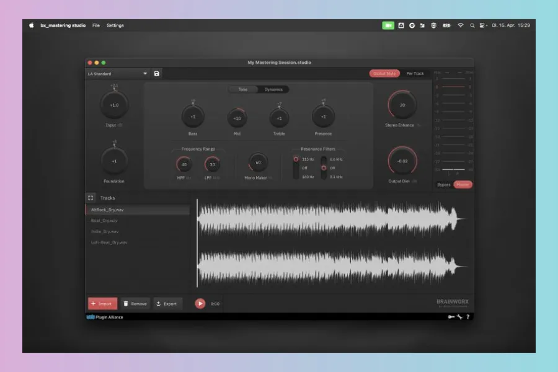Viewport: 558px width, 372px height.
Task: Toggle the Bypass button
Action: click(x=444, y=185)
